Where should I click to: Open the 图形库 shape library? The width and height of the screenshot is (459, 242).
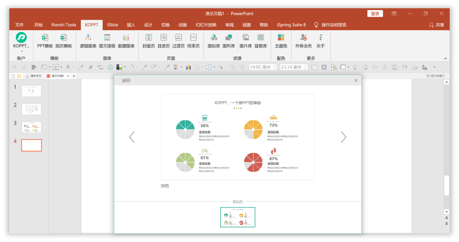(229, 41)
